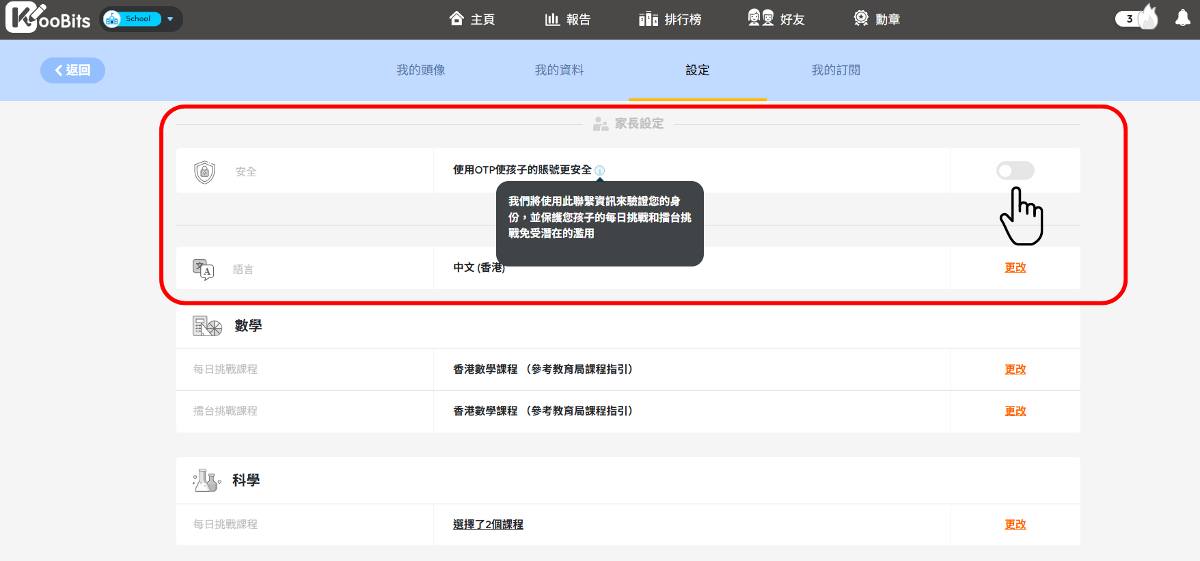The image size is (1200, 561).
Task: Go to 主頁 home menu
Action: pos(472,19)
